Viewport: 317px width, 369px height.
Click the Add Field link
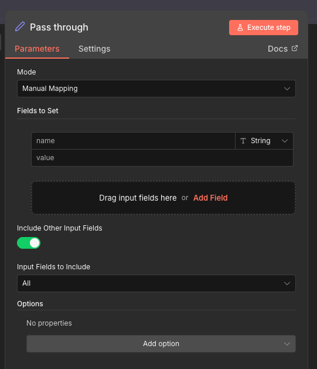210,198
